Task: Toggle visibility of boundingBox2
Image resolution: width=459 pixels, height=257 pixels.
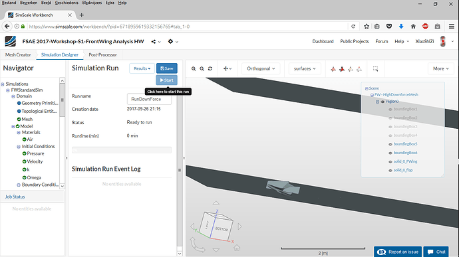Action: [390, 118]
